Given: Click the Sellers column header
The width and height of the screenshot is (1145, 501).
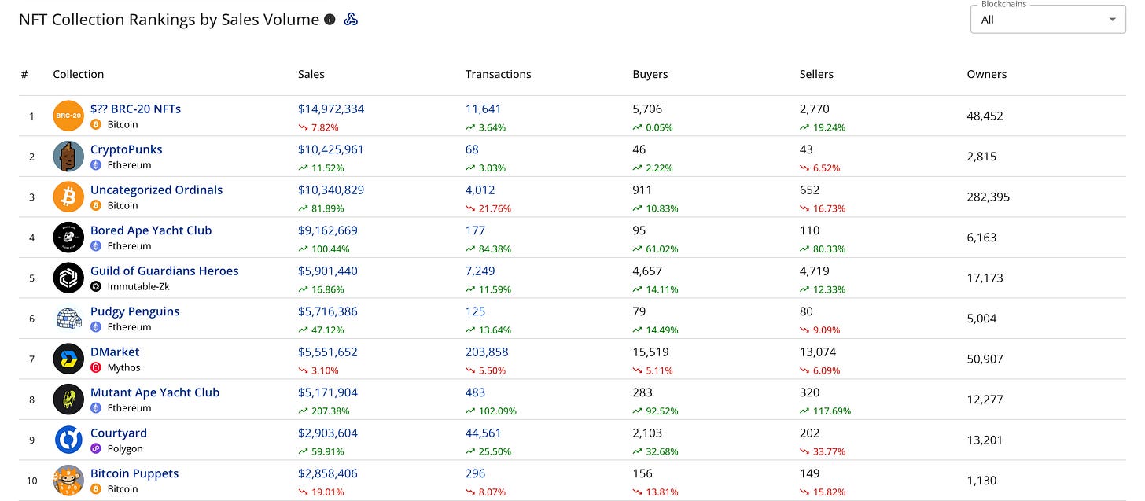Looking at the screenshot, I should (816, 74).
